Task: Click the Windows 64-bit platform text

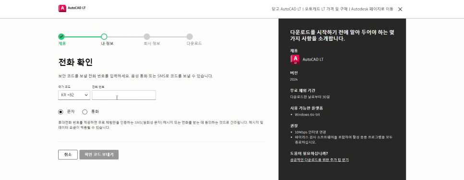Action: pyautogui.click(x=307, y=114)
